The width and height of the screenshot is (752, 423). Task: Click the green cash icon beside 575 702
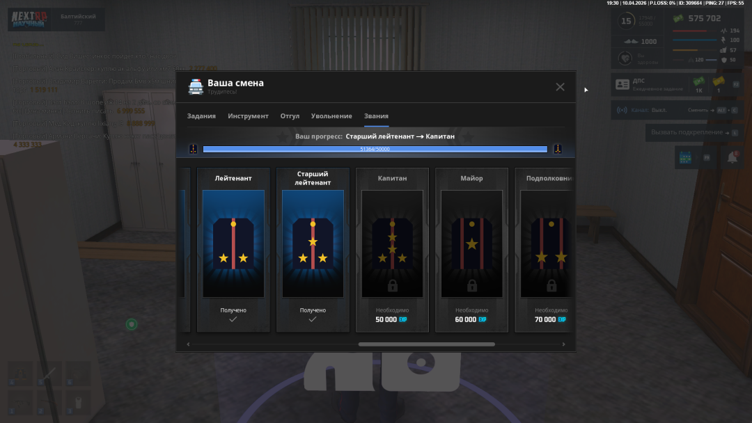(x=678, y=19)
